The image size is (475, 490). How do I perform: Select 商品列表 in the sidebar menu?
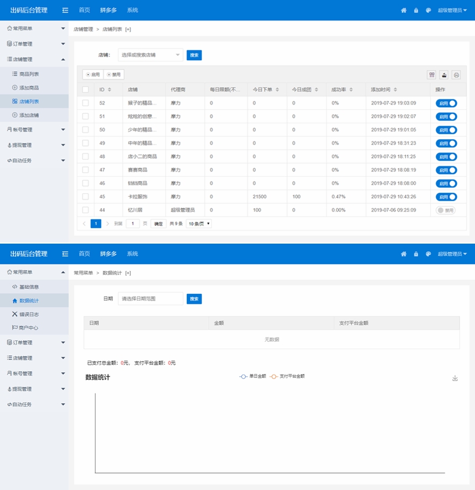tap(29, 74)
